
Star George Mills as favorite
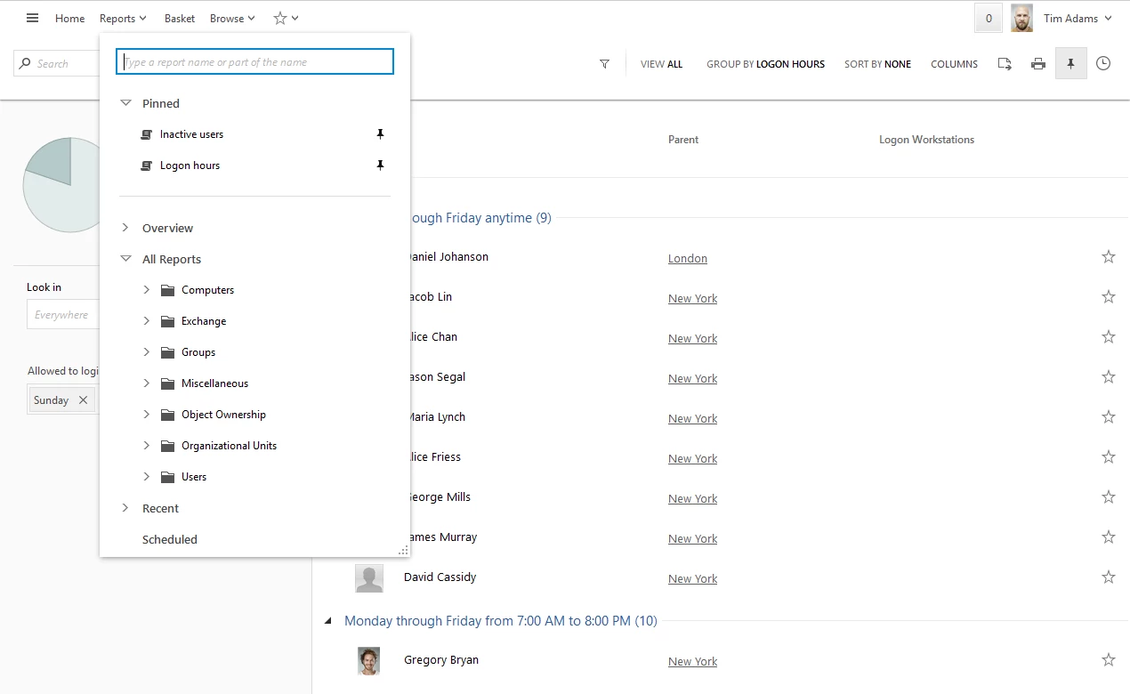pyautogui.click(x=1109, y=497)
